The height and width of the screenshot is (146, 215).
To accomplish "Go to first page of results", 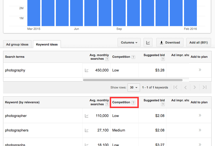I will tap(175, 87).
